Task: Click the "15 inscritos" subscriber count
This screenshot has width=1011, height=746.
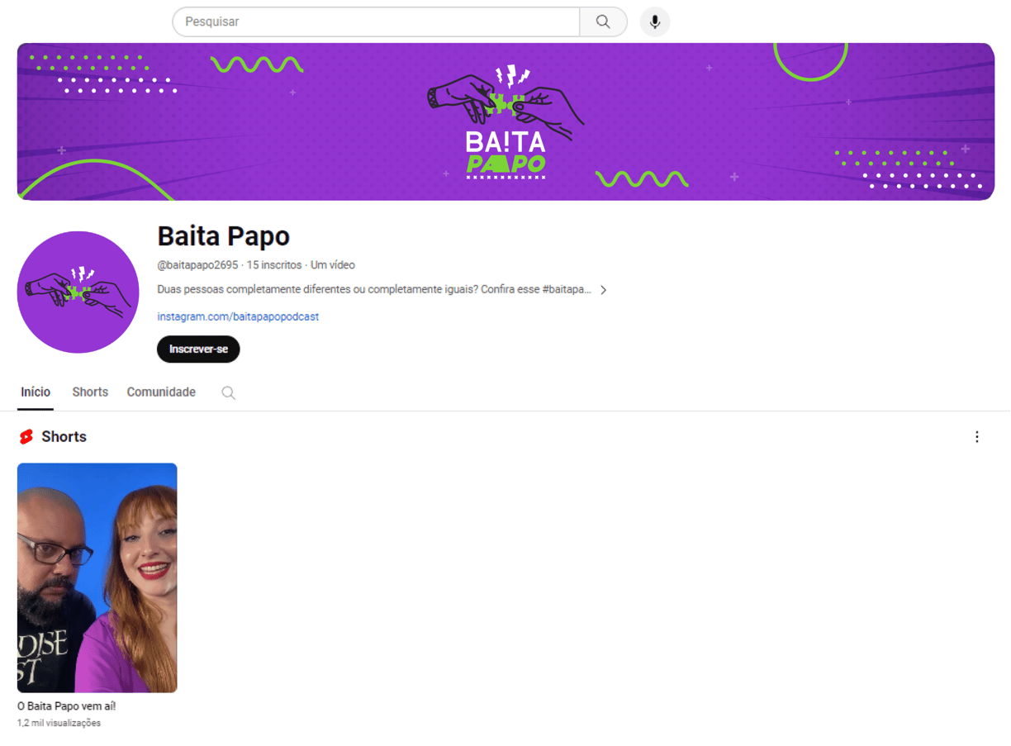Action: click(x=274, y=265)
